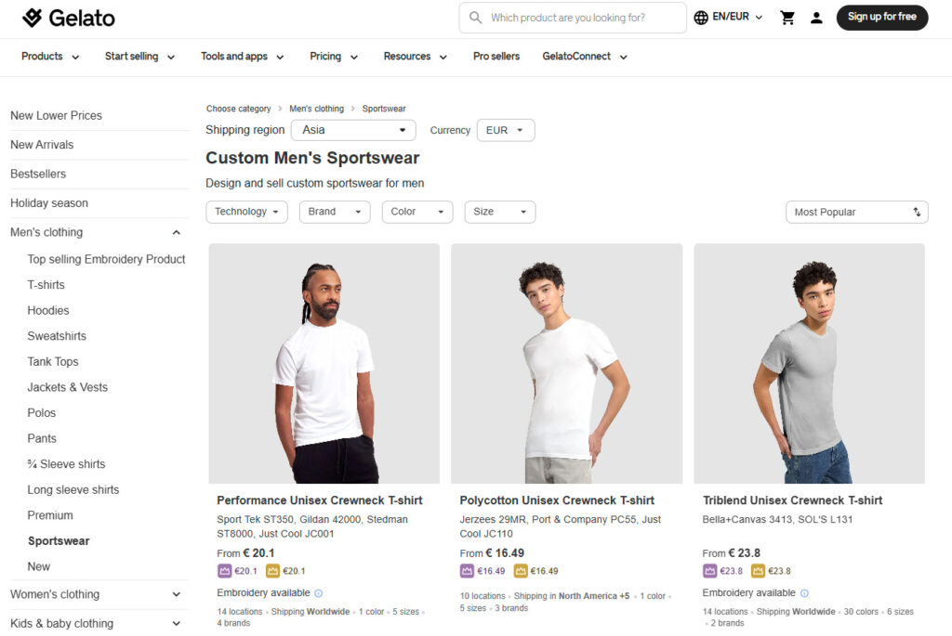Screen dimensions: 952x636
Task: Open the Color filter dropdown
Action: click(416, 212)
